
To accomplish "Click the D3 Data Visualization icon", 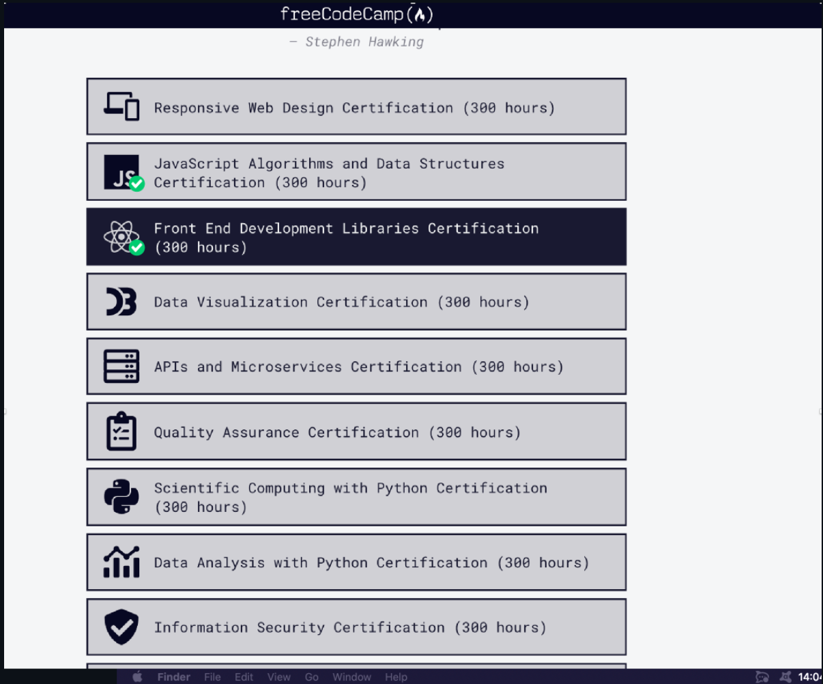I will point(121,302).
